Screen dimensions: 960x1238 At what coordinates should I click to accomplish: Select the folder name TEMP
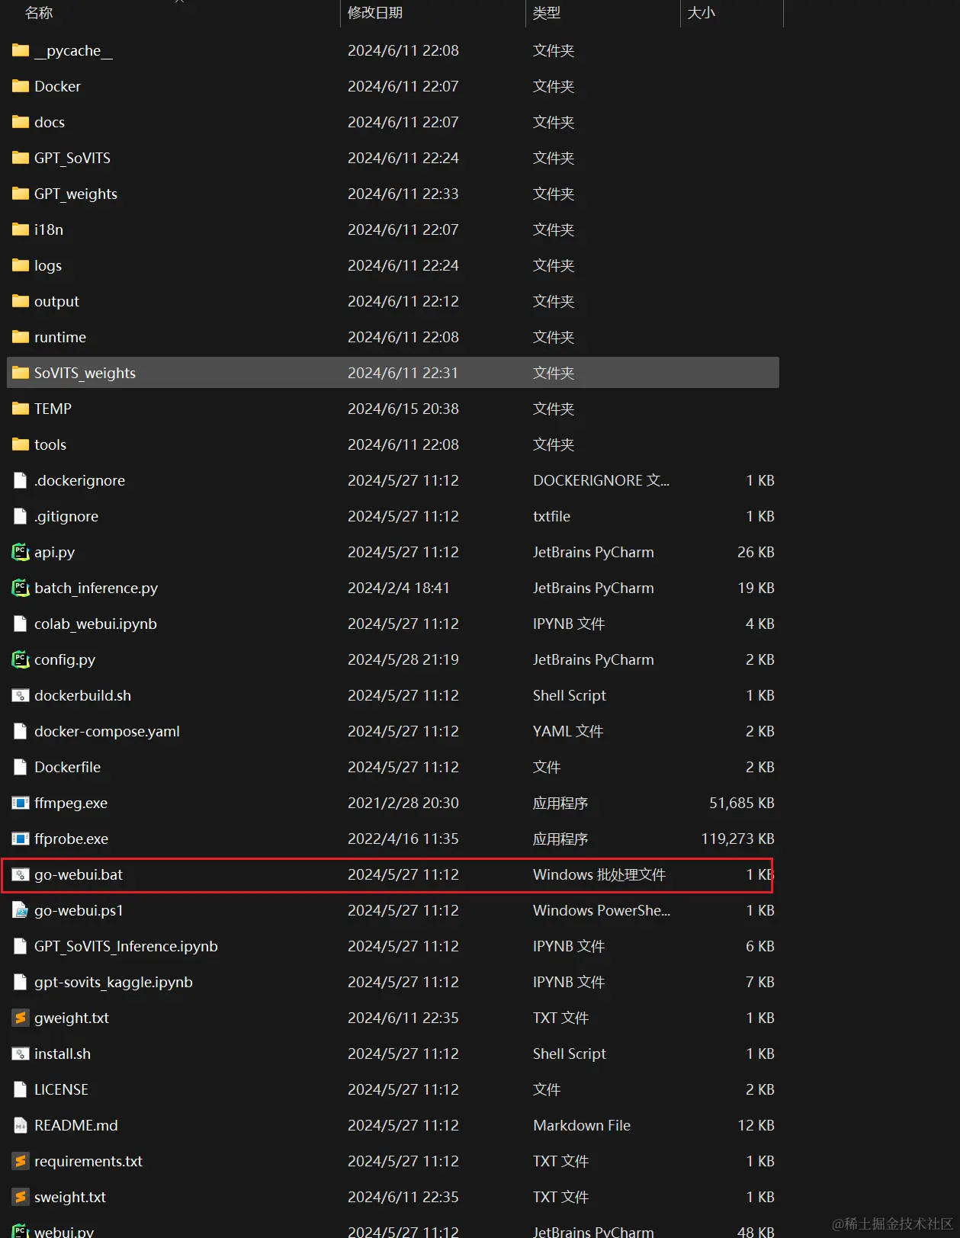(53, 409)
